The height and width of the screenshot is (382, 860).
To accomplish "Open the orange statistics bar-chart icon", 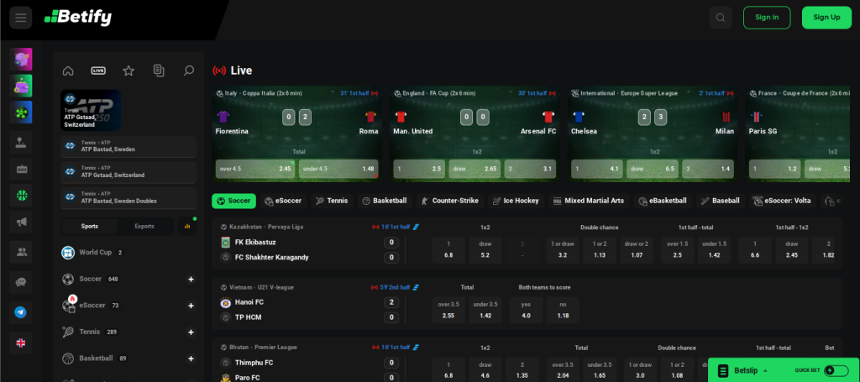I will (187, 227).
